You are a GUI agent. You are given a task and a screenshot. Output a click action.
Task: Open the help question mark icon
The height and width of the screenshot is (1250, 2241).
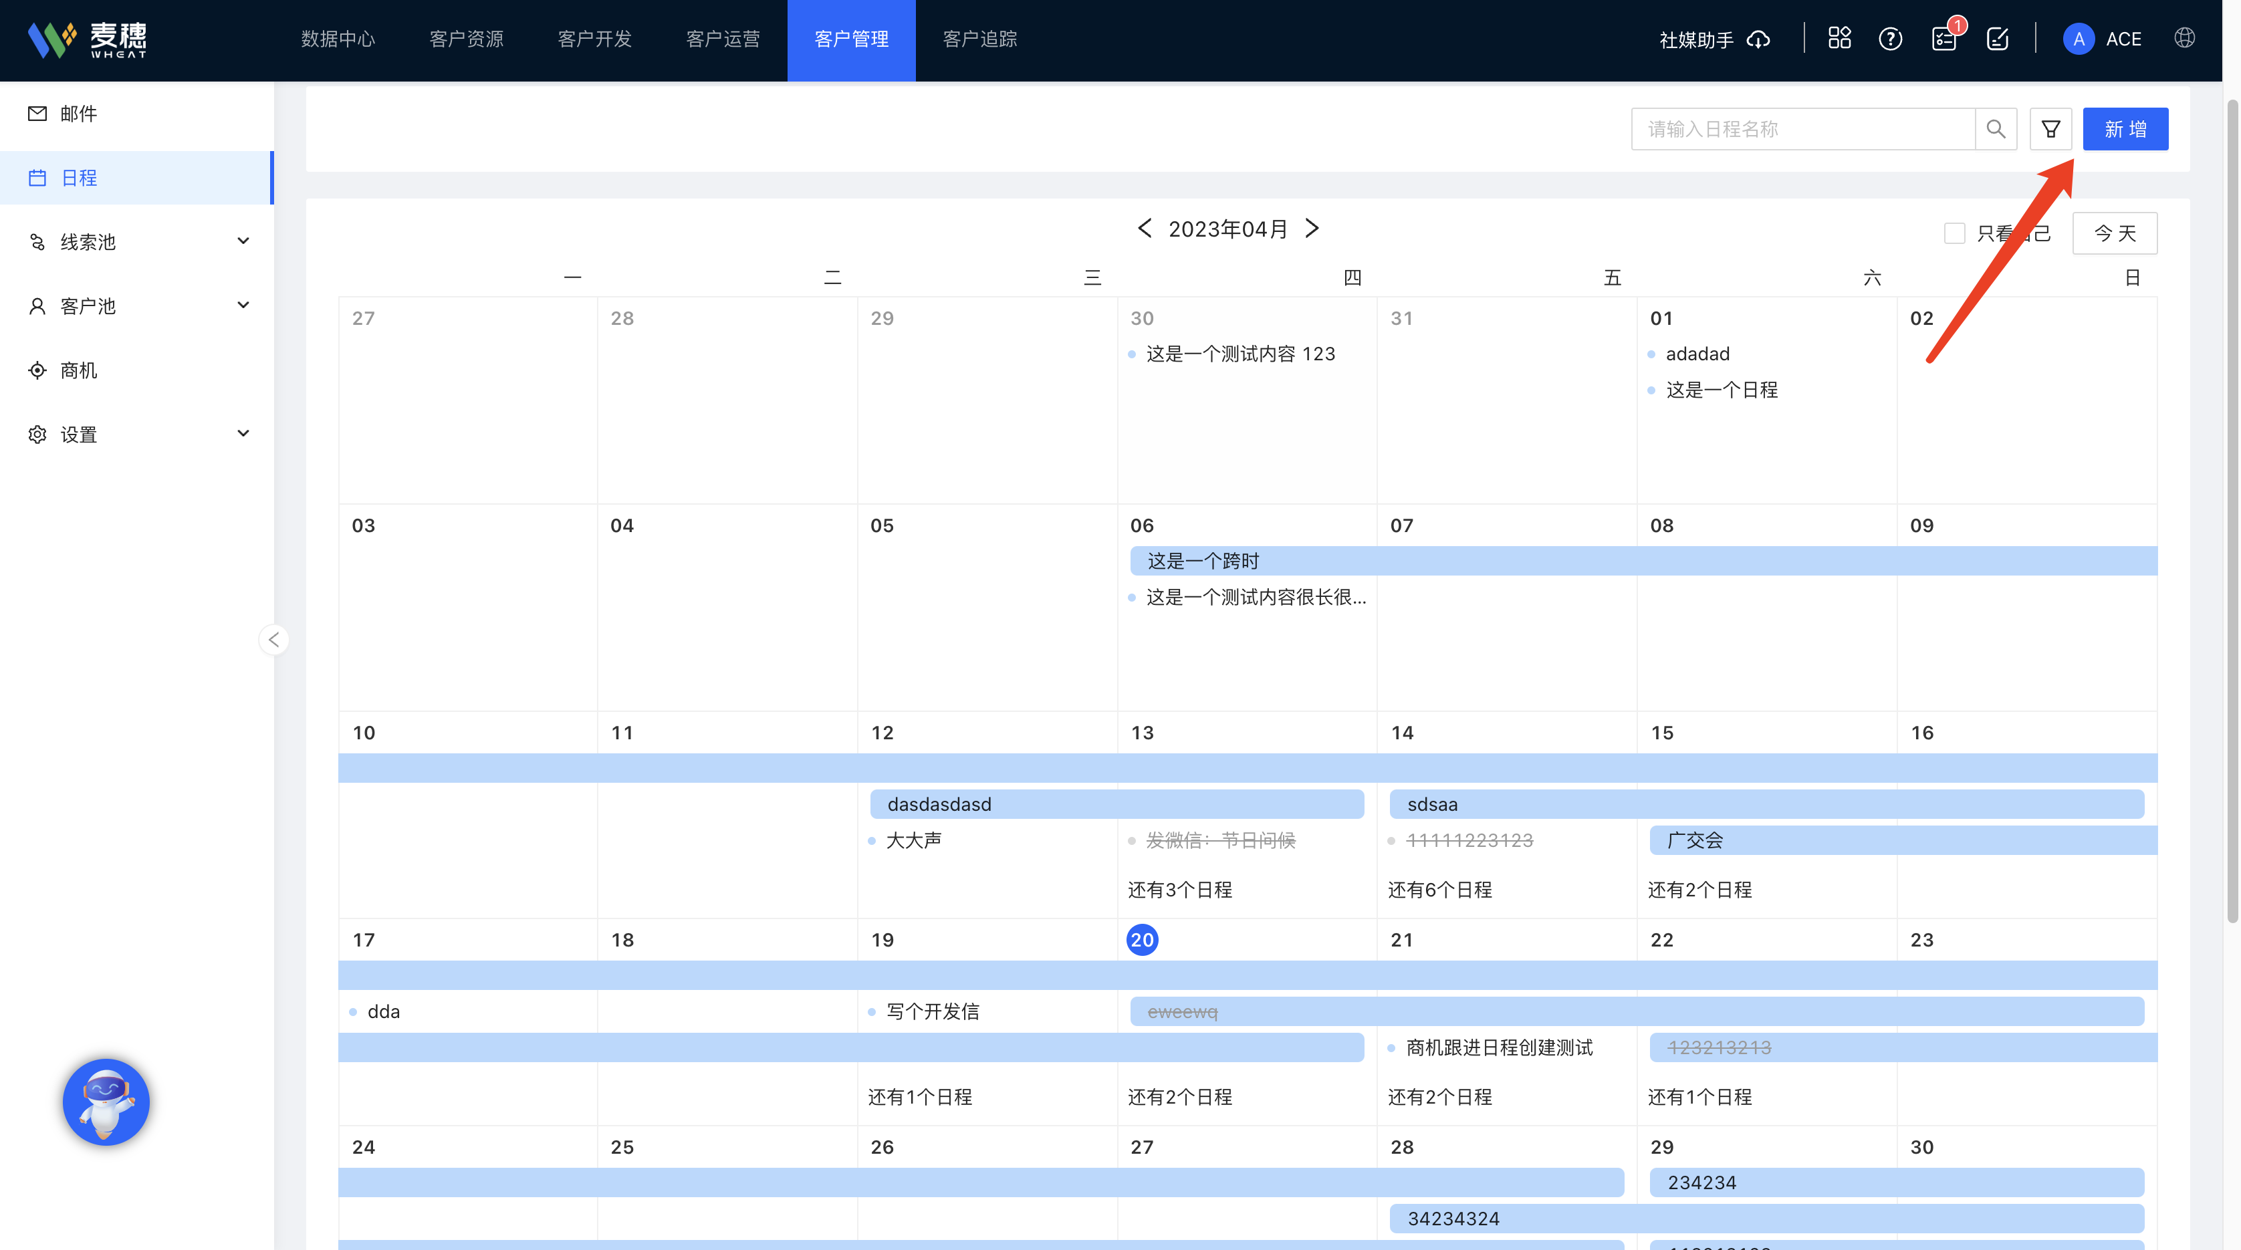pyautogui.click(x=1891, y=38)
